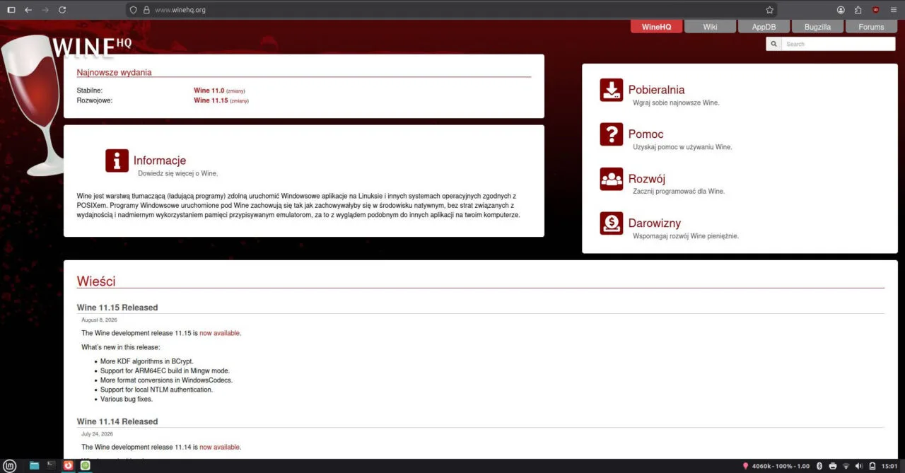Image resolution: width=905 pixels, height=473 pixels.
Task: Bookmark this page with the star icon
Action: pyautogui.click(x=769, y=10)
